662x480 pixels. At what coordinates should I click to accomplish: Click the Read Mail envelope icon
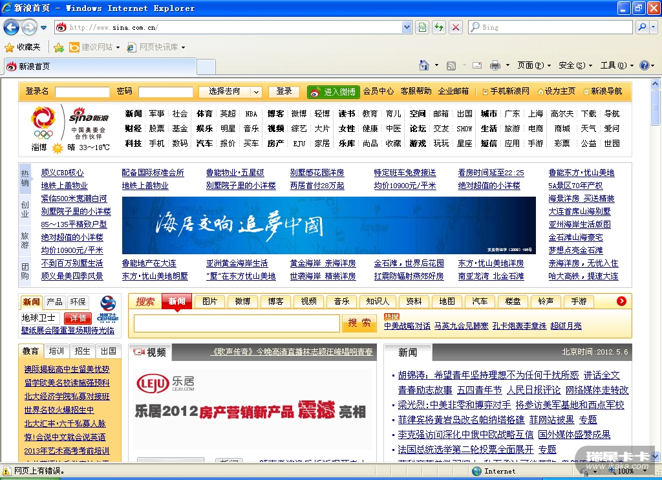tap(477, 65)
